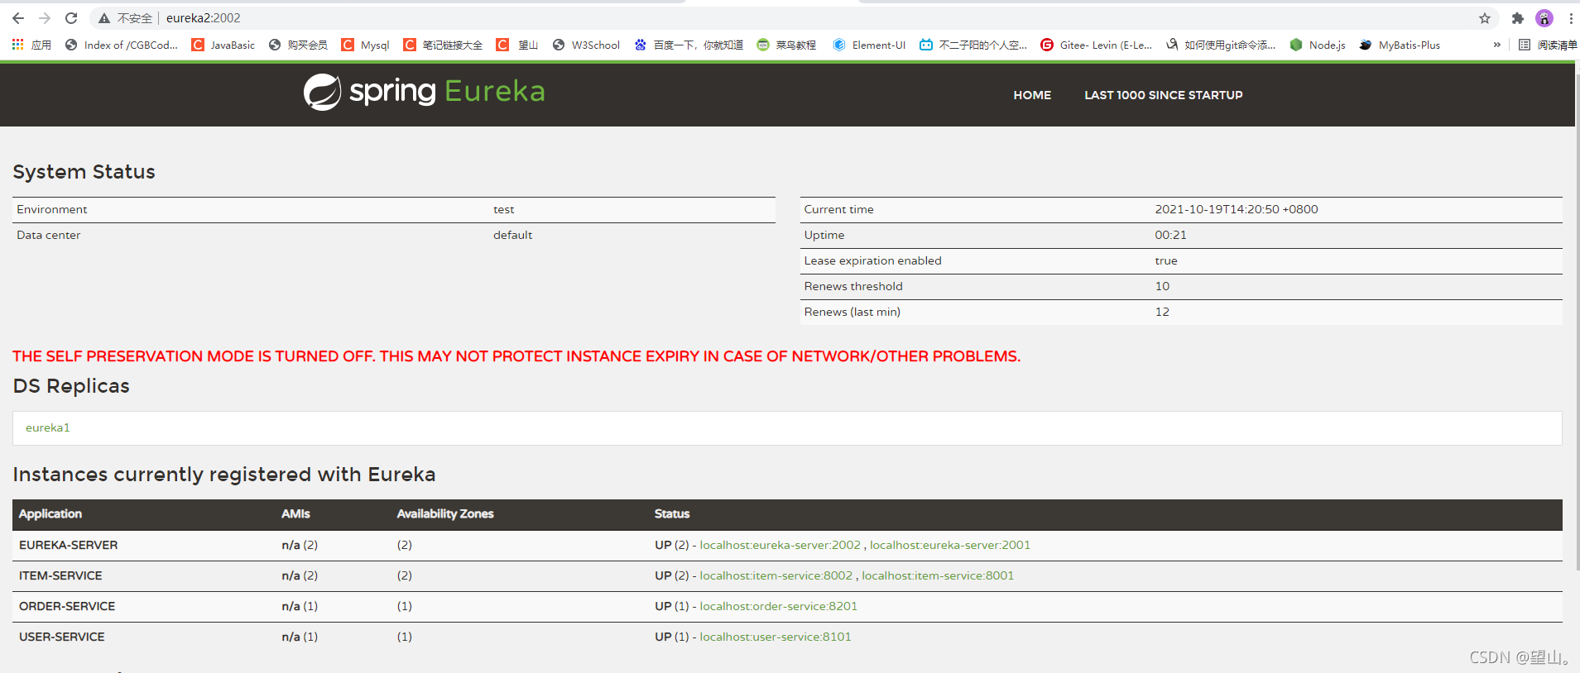
Task: Select the Lease expiration enabled value true
Action: (x=1165, y=260)
